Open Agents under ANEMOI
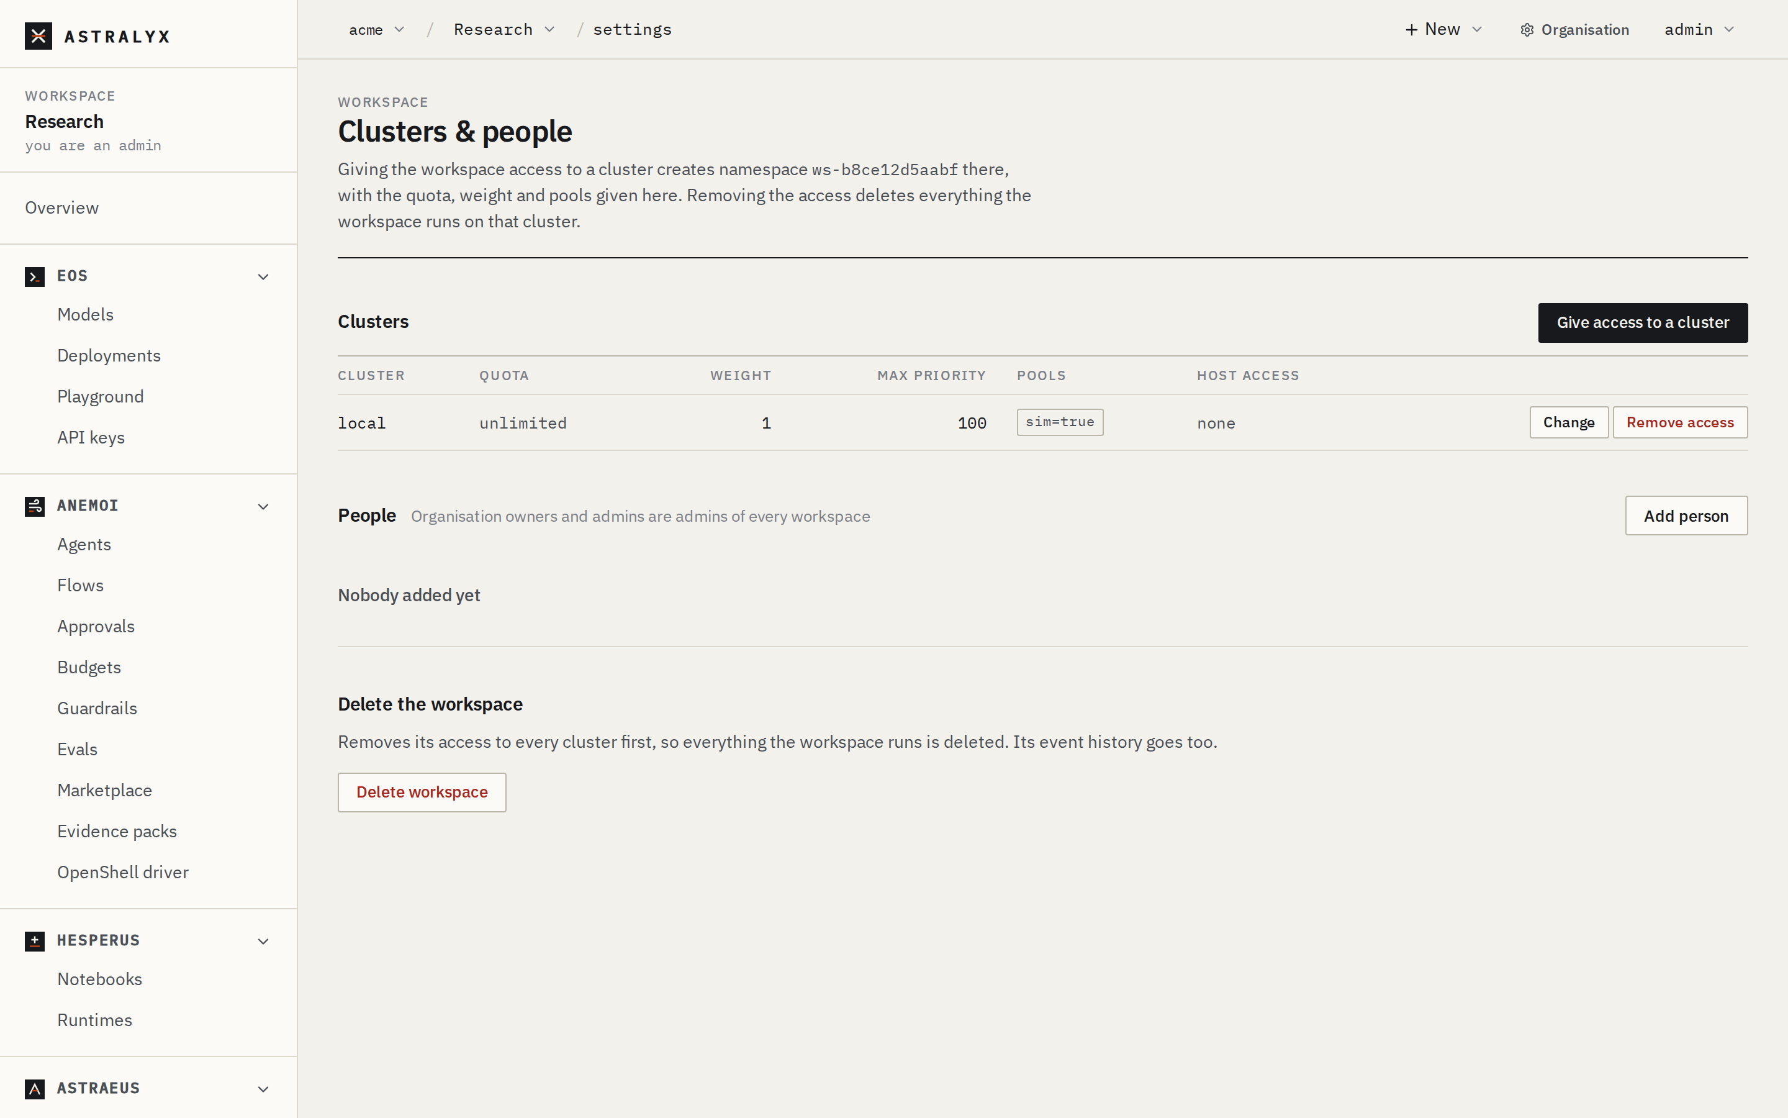Viewport: 1788px width, 1118px height. click(x=84, y=545)
